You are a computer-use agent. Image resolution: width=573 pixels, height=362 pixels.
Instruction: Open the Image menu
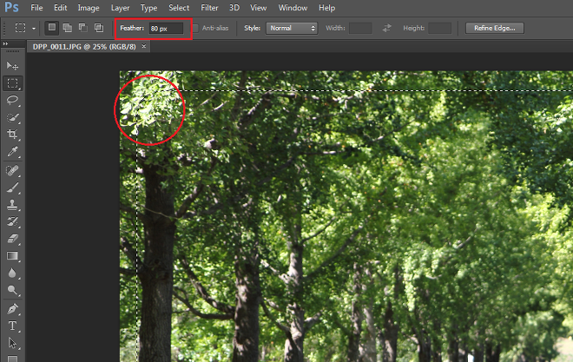[x=89, y=8]
